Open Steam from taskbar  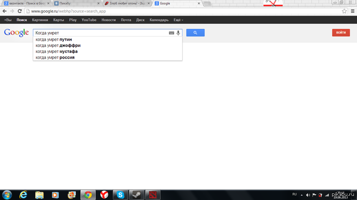click(137, 195)
